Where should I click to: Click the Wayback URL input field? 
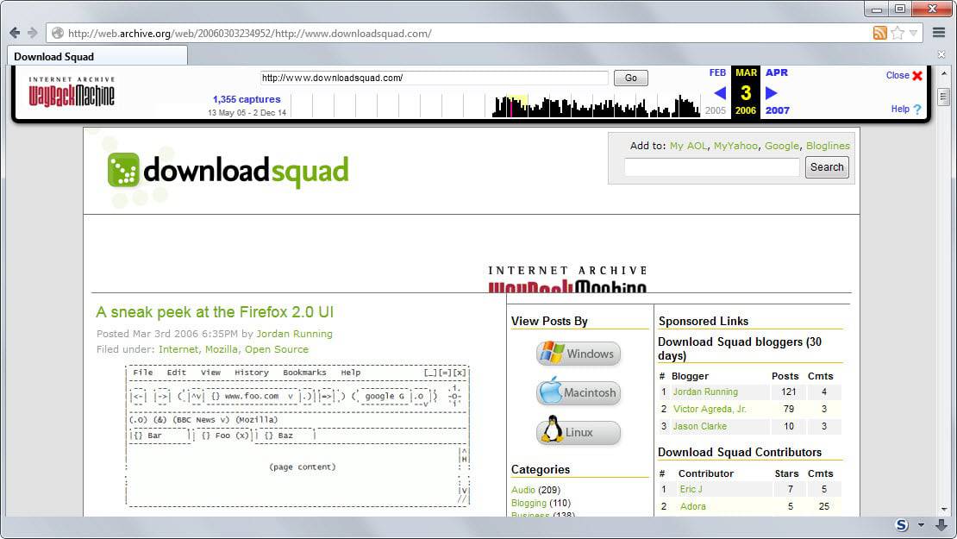(x=434, y=78)
